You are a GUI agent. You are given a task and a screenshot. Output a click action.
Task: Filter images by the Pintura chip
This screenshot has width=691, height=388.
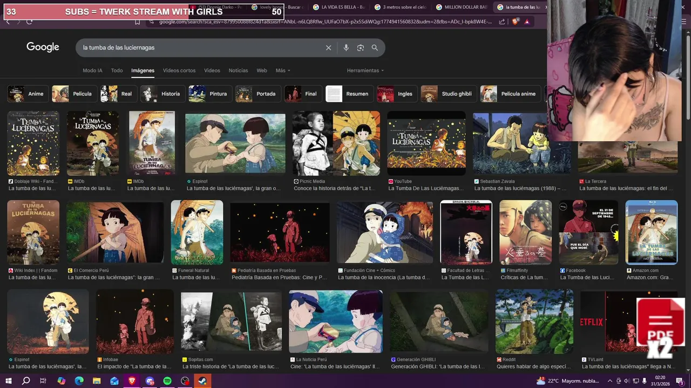(211, 94)
